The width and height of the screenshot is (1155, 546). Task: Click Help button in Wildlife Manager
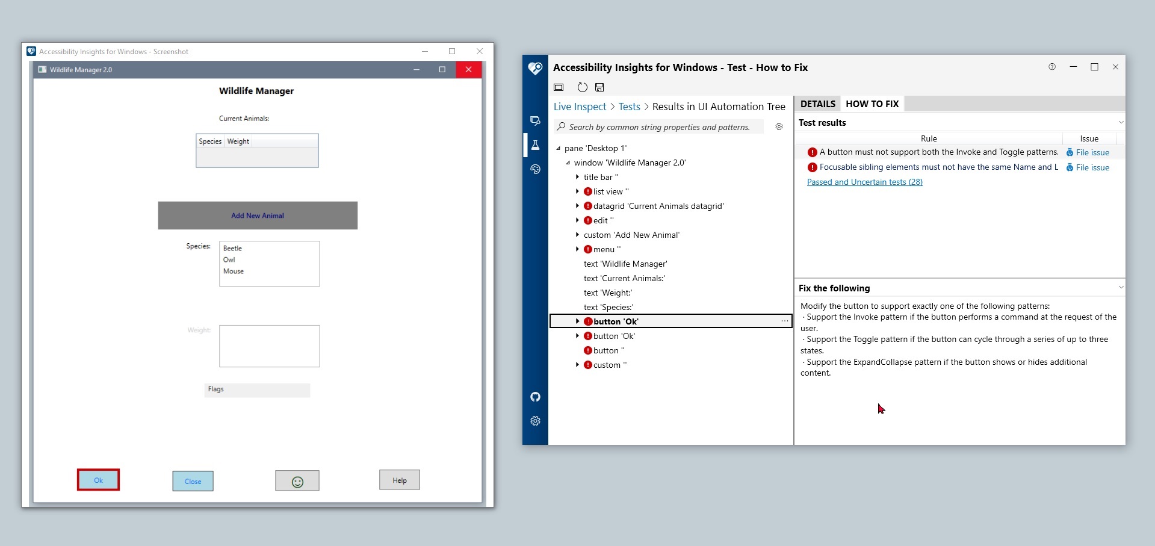click(400, 480)
